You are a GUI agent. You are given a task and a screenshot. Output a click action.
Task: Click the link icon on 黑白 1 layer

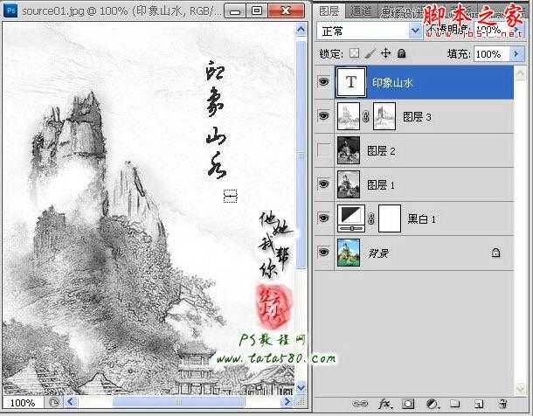pyautogui.click(x=371, y=218)
